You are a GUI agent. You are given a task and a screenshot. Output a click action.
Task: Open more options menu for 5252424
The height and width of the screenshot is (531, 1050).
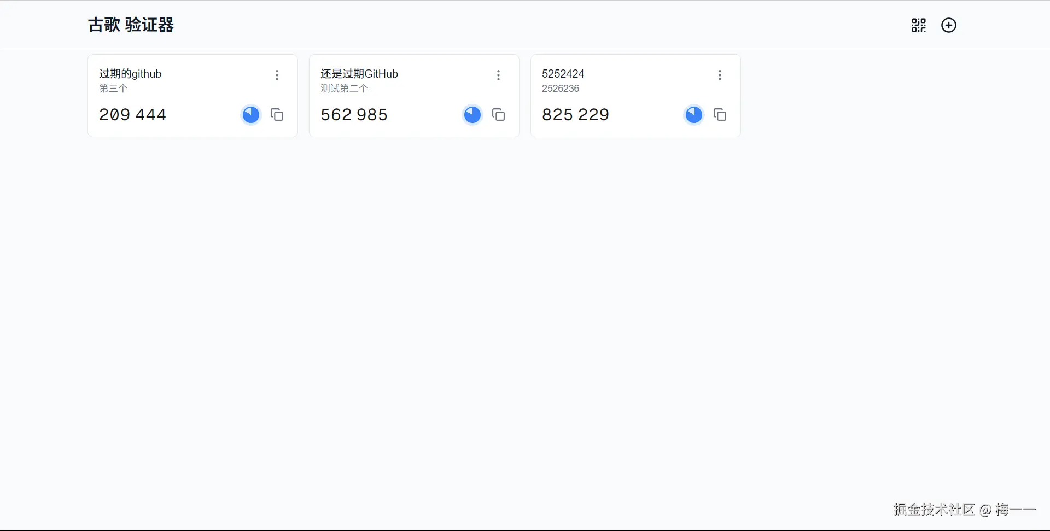[720, 75]
